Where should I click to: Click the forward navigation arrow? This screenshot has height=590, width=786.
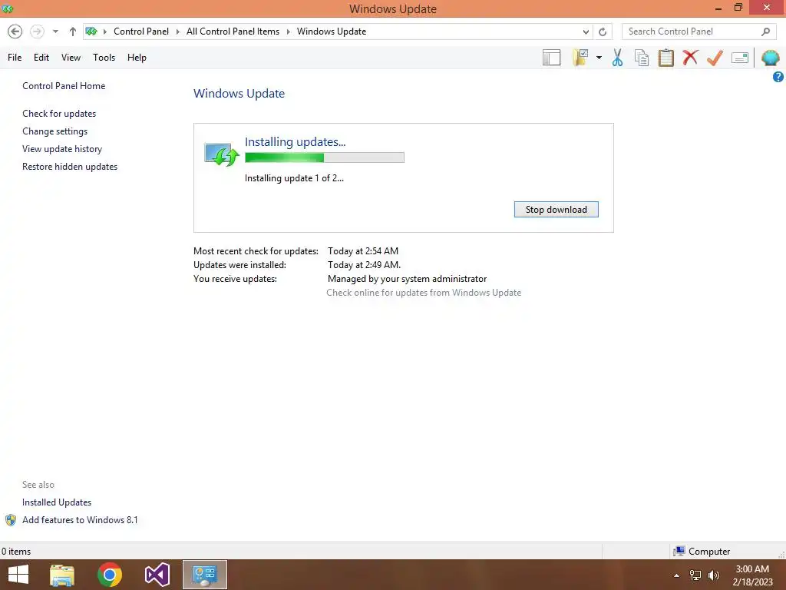pyautogui.click(x=37, y=31)
